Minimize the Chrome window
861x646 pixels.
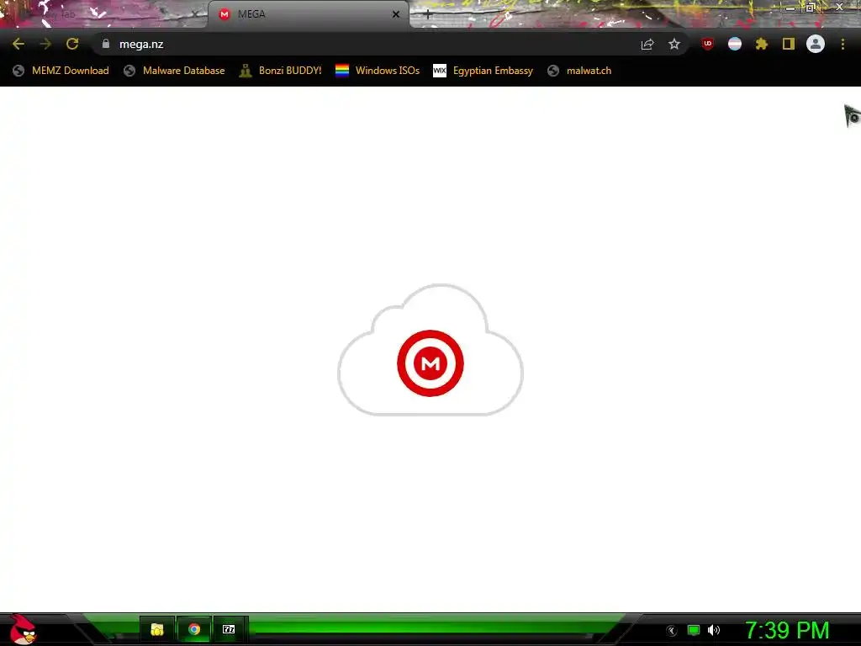(790, 8)
